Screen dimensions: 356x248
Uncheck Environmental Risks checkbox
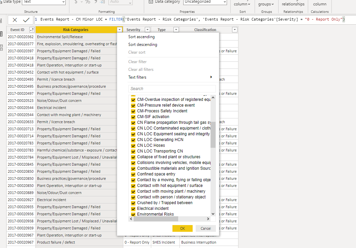point(133,214)
